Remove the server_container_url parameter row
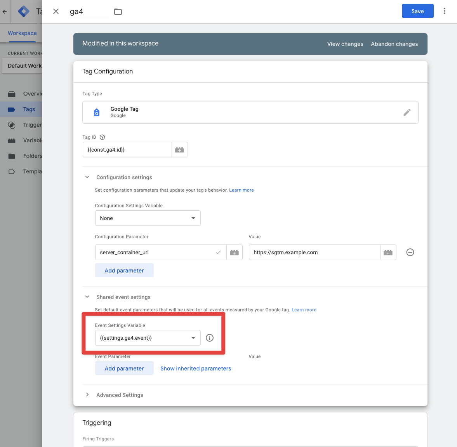Image resolution: width=457 pixels, height=447 pixels. 410,252
